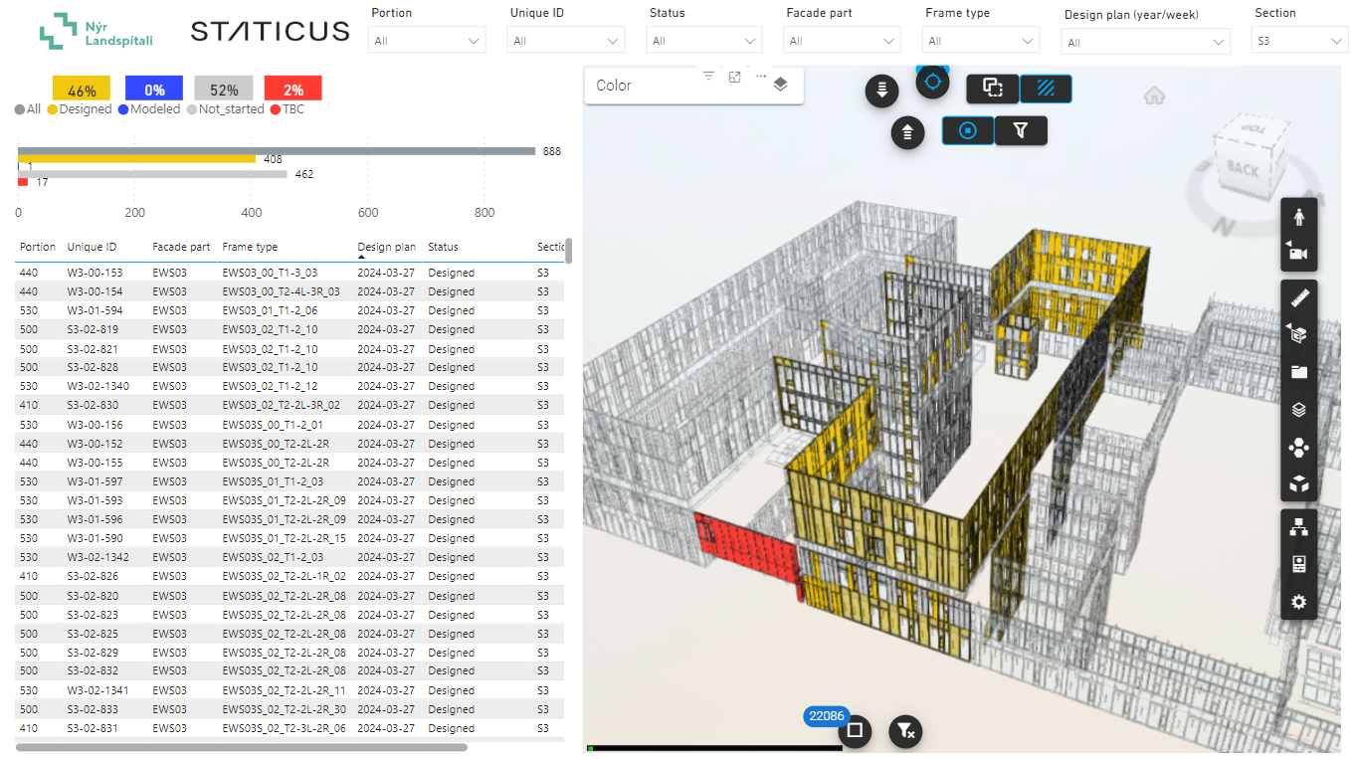
Task: Click the yellow 46% Designed card
Action: pos(82,90)
